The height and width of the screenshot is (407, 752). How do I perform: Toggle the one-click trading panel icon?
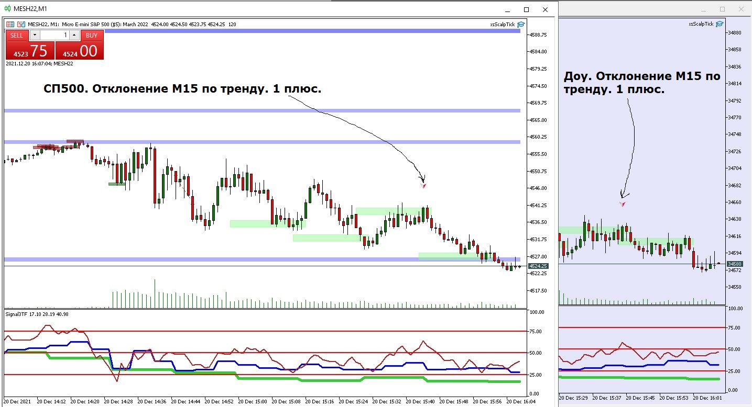click(9, 24)
